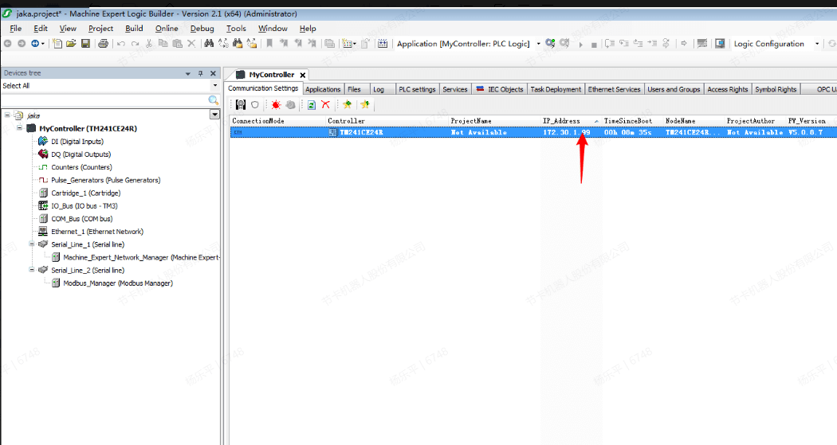Pin the Devices tree panel
837x445 pixels.
200,73
